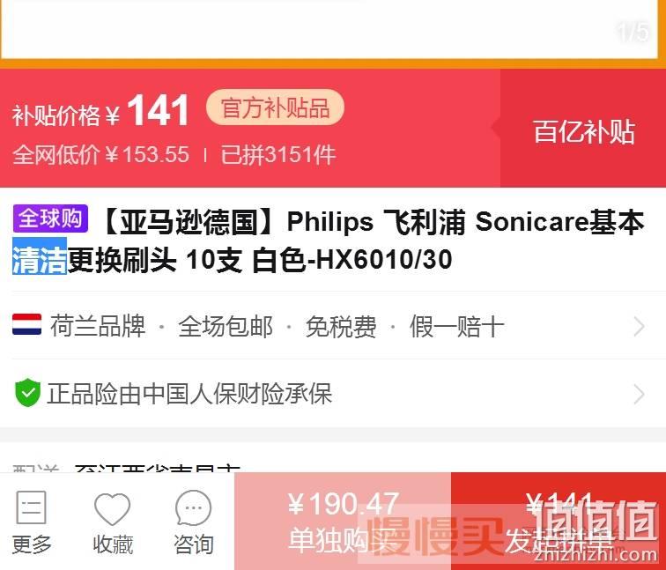
Task: View the 假一赔十 guarantee info
Action: pos(456,326)
